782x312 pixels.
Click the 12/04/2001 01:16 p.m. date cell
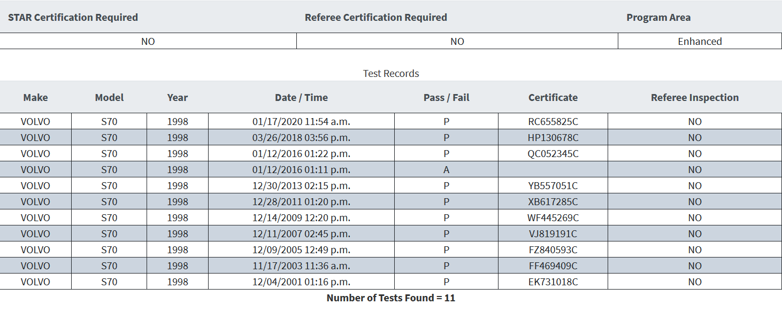[301, 282]
